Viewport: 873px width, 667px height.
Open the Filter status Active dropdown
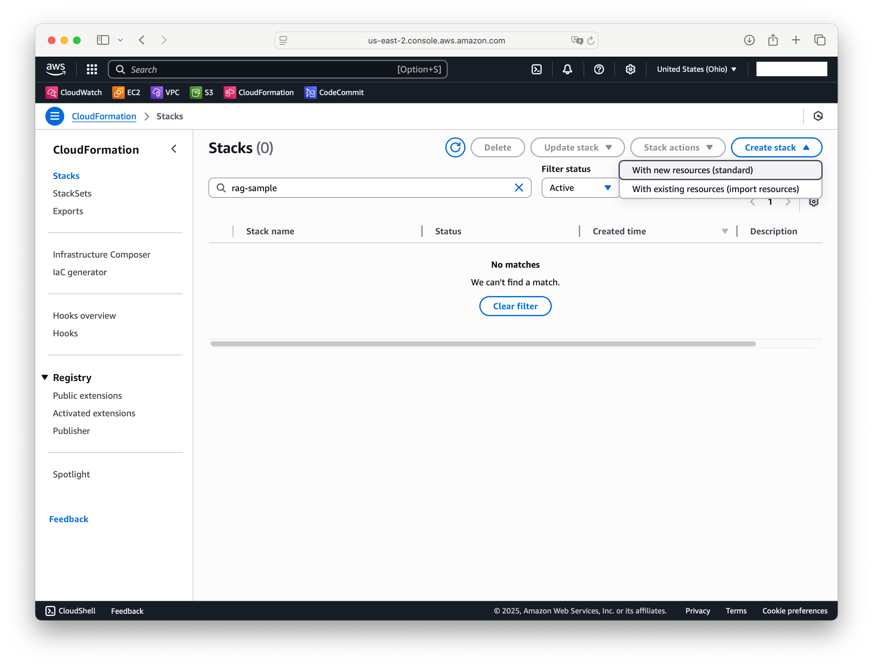pyautogui.click(x=580, y=188)
